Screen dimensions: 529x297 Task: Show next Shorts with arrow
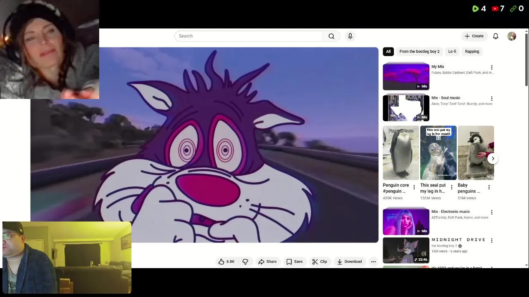[493, 158]
